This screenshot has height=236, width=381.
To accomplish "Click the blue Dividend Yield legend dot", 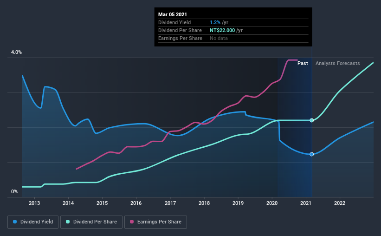I will 15,222.
